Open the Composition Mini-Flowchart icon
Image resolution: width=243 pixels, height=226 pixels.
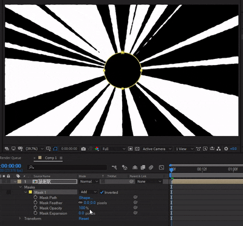point(114,167)
